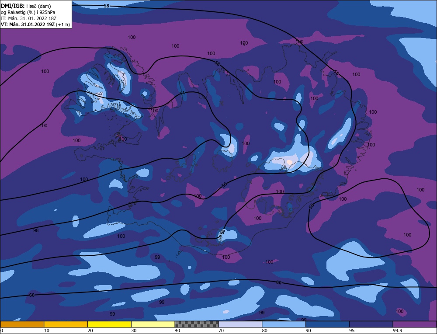Viewport: 437px width, 334px height.
Task: Click the "90" legend tick label
Action: coord(308,331)
